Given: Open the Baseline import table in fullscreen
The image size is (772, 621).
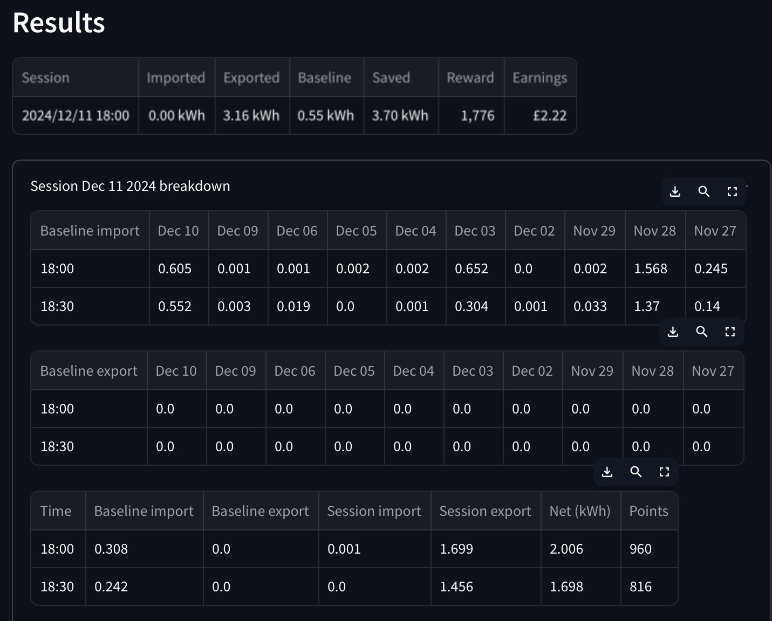Looking at the screenshot, I should [x=732, y=191].
